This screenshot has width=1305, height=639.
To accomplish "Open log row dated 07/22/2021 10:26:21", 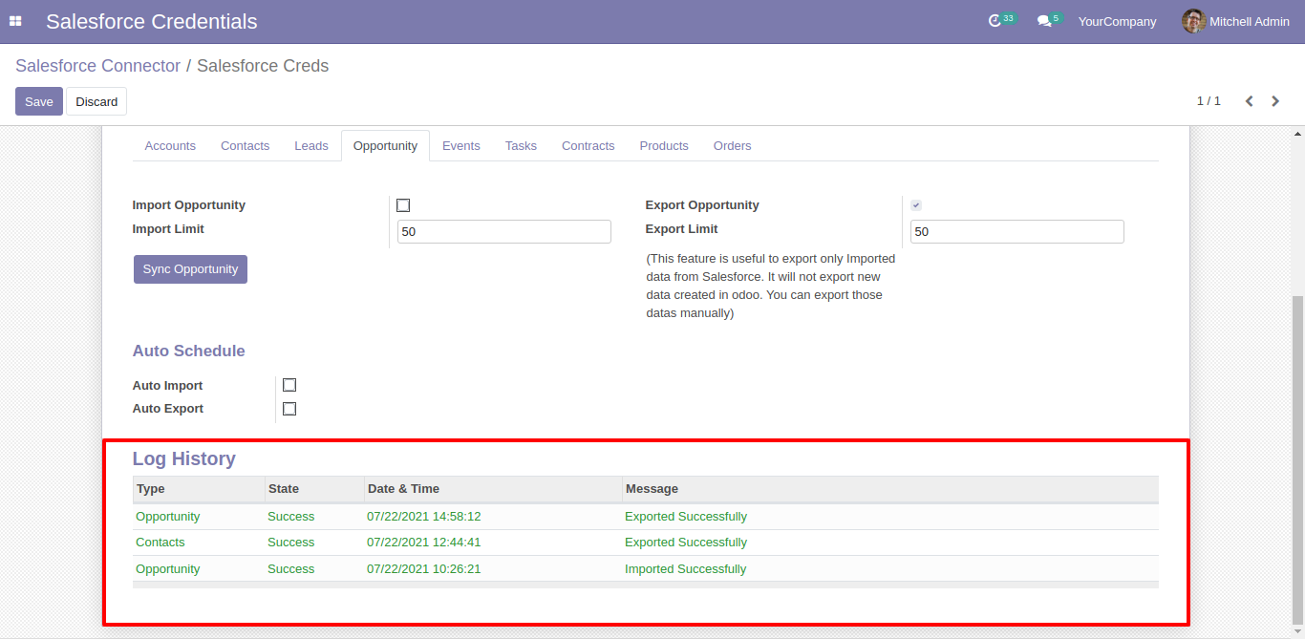I will coord(646,569).
